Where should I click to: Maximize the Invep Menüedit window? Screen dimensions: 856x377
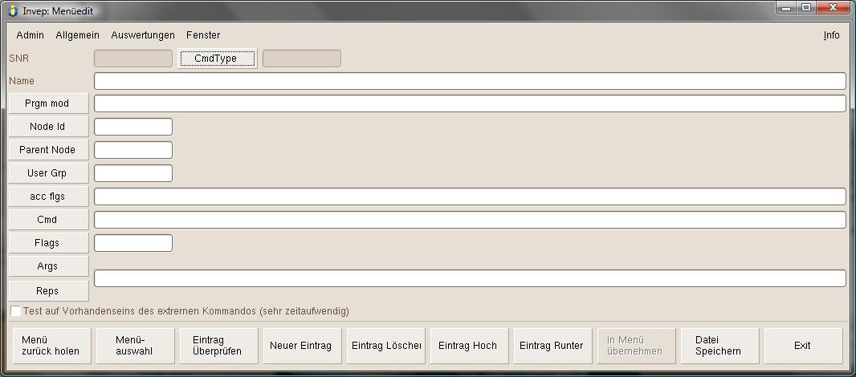805,7
